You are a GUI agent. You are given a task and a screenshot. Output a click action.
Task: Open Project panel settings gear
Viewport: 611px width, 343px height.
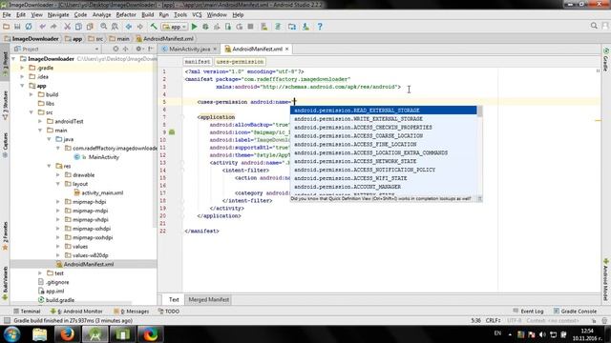click(x=139, y=49)
